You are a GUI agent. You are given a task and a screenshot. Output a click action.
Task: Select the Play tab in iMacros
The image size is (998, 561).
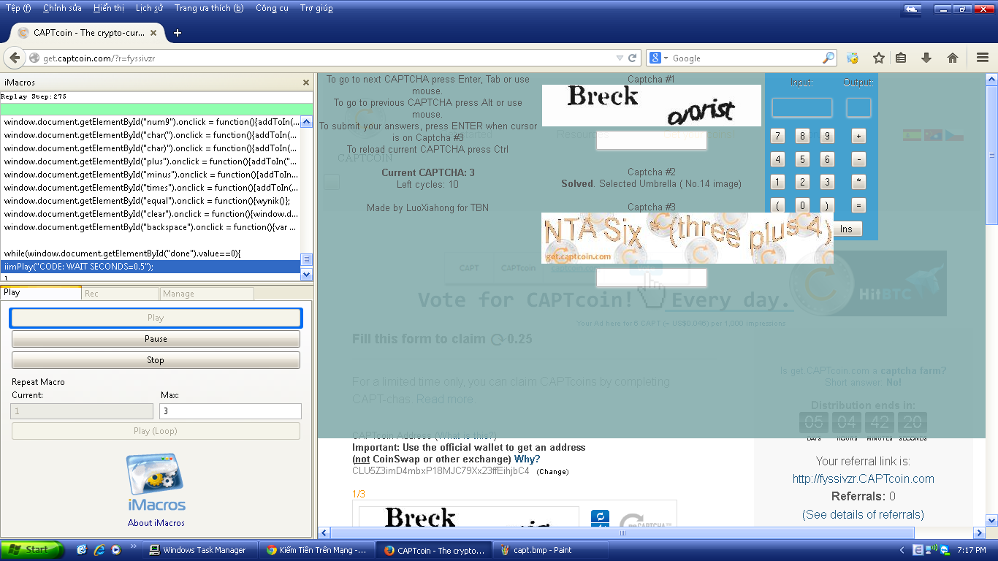coord(41,293)
